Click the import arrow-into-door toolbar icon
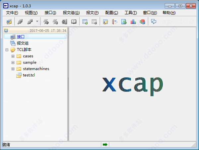 click(x=64, y=21)
